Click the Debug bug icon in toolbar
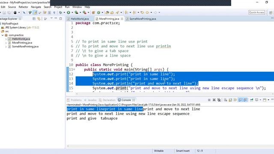Screen dimensions: 274x154 coord(60,12)
